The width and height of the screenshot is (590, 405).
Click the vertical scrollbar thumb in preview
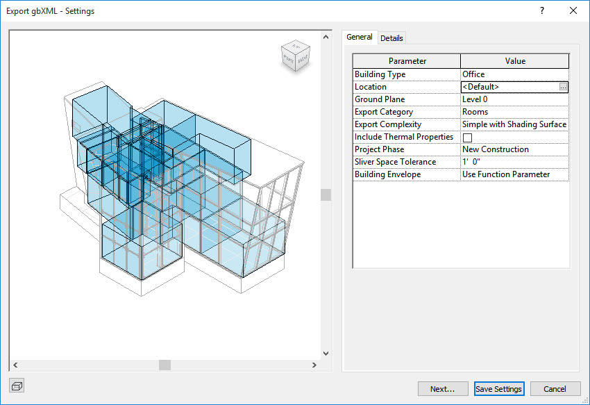click(x=326, y=195)
